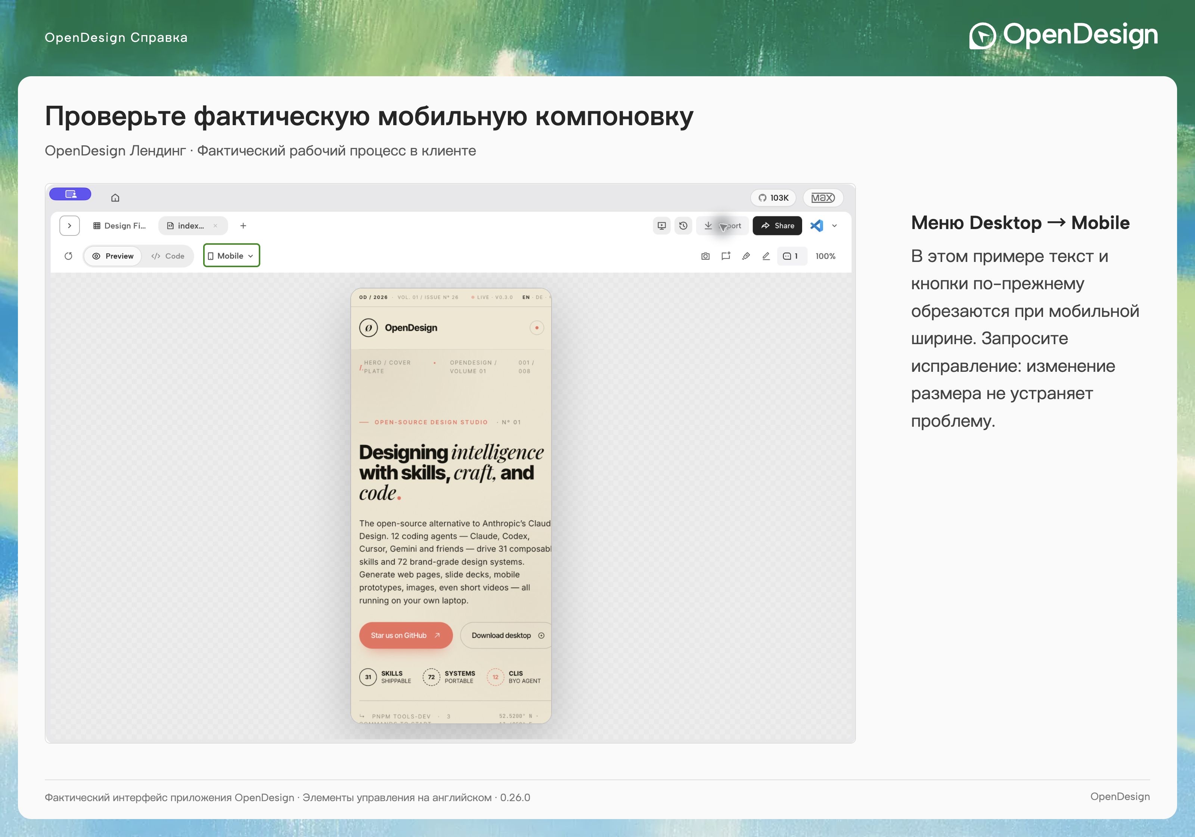The height and width of the screenshot is (837, 1195).
Task: Click the OpenDesign logo at top right
Action: (x=1063, y=35)
